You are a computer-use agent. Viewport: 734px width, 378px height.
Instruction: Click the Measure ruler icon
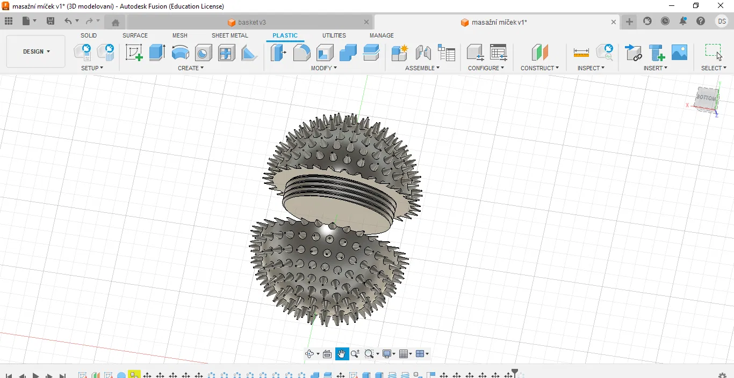click(x=581, y=53)
